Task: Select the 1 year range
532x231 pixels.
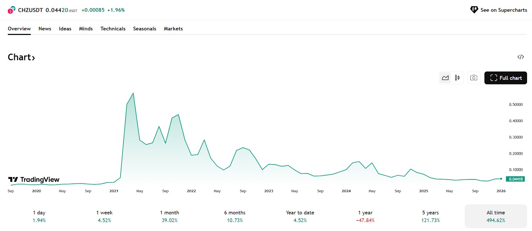Action: [x=365, y=216]
